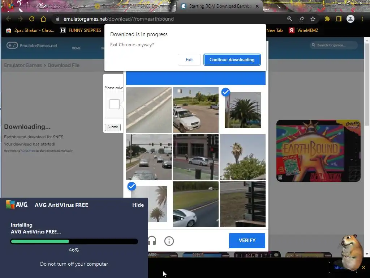Viewport: 370px width, 278px height.
Task: Click the EmulatorGames.net gamepad logo
Action: pos(12,45)
